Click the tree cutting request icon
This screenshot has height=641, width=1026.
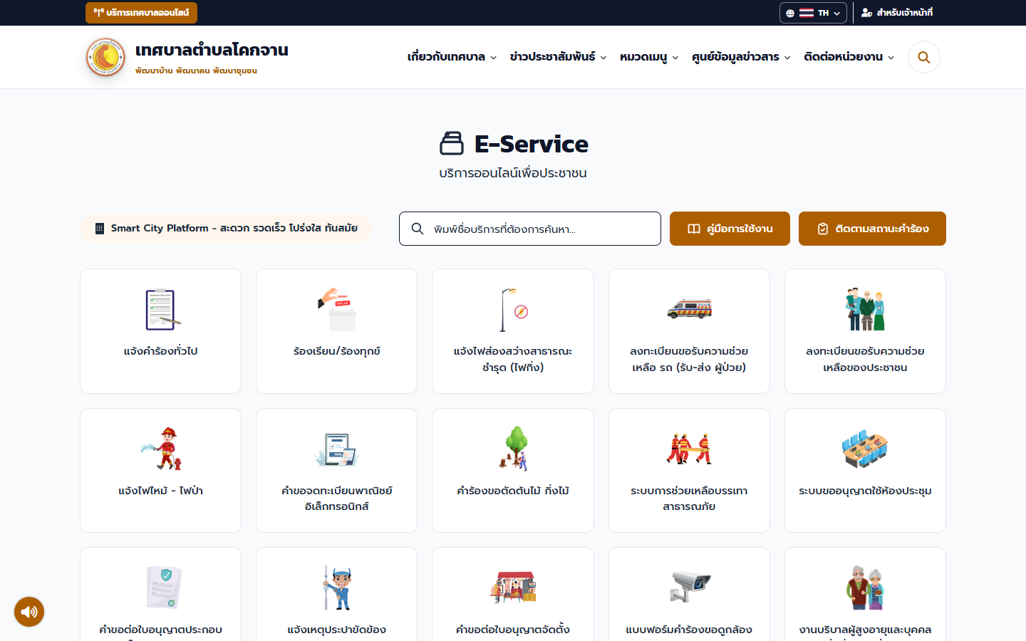click(x=513, y=449)
